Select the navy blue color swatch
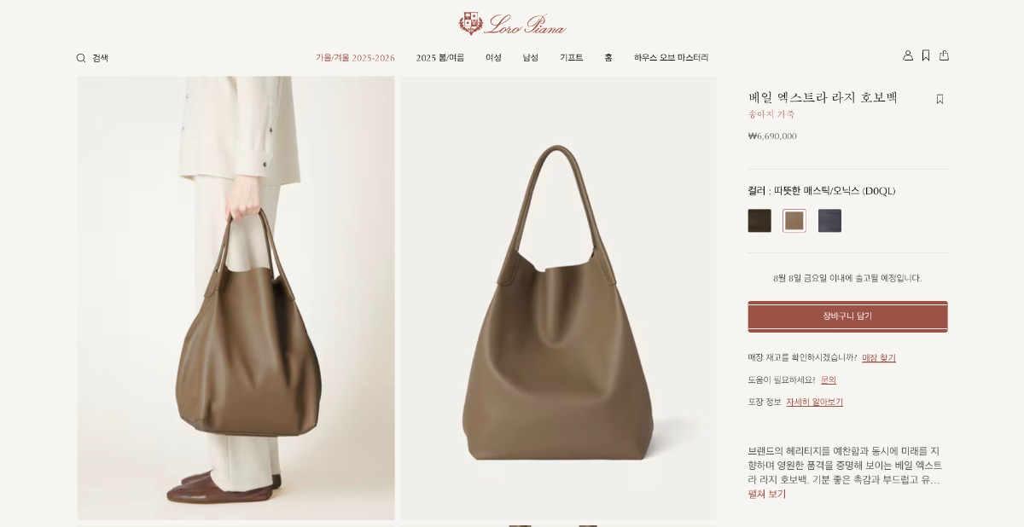The height and width of the screenshot is (527, 1024). pos(829,221)
